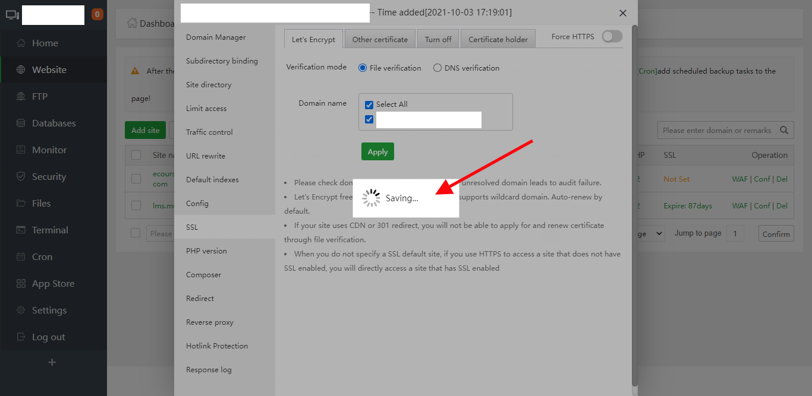This screenshot has width=812, height=396.
Task: Click Conf for the Expire: 87days row
Action: (x=762, y=205)
